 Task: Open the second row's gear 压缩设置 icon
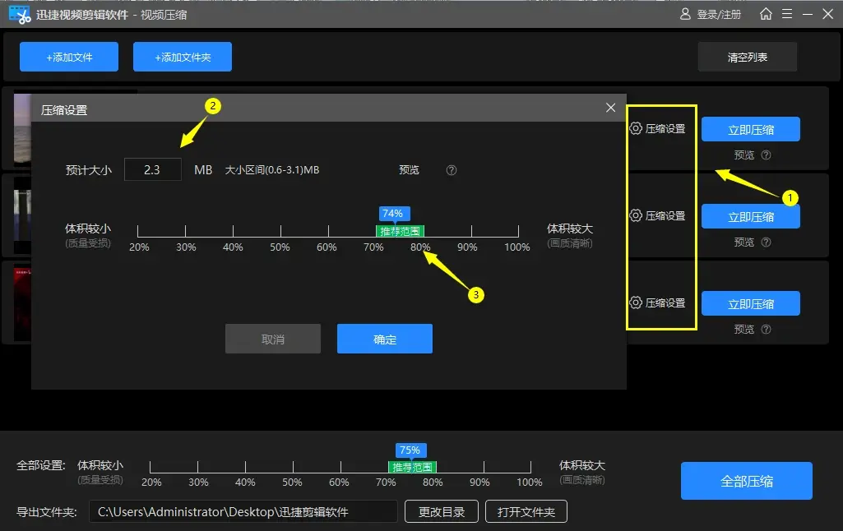[636, 215]
